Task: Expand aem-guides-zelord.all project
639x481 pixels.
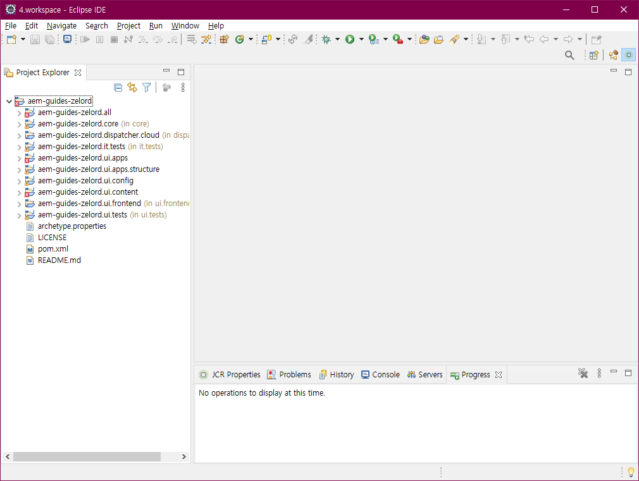Action: click(x=19, y=113)
